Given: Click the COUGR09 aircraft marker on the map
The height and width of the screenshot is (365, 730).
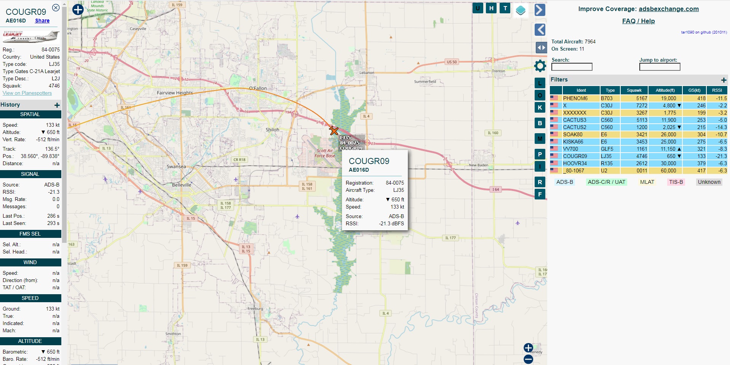Looking at the screenshot, I should pos(334,131).
